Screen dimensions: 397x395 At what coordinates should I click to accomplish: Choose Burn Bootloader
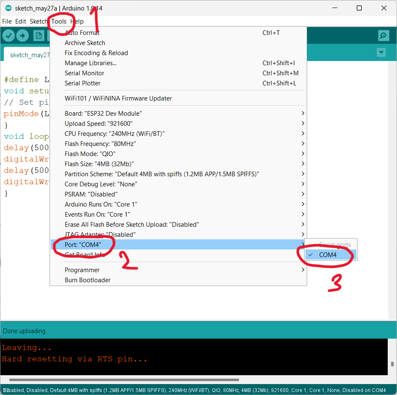pos(178,280)
